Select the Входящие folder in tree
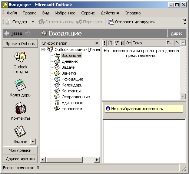The image size is (189, 174). (x=71, y=55)
